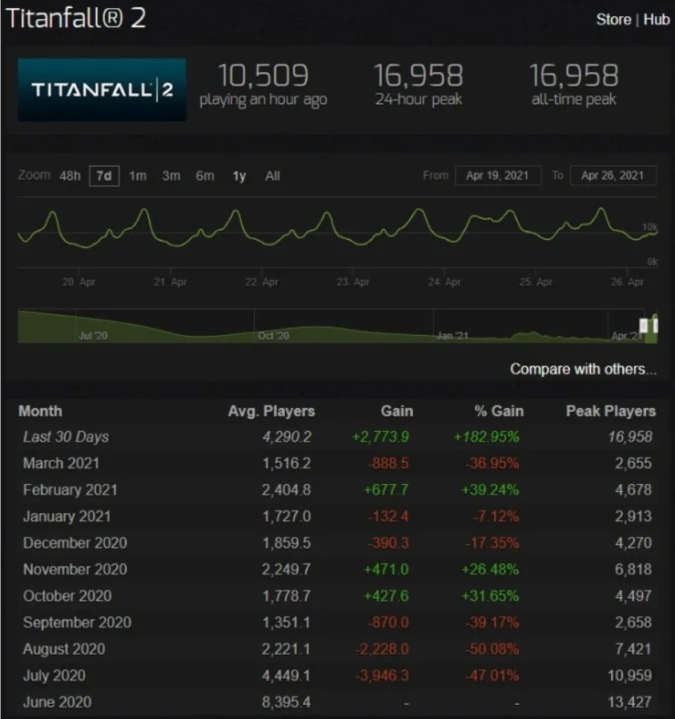The width and height of the screenshot is (675, 719).
Task: Click Oct '20 on the navigator timeline
Action: (273, 335)
